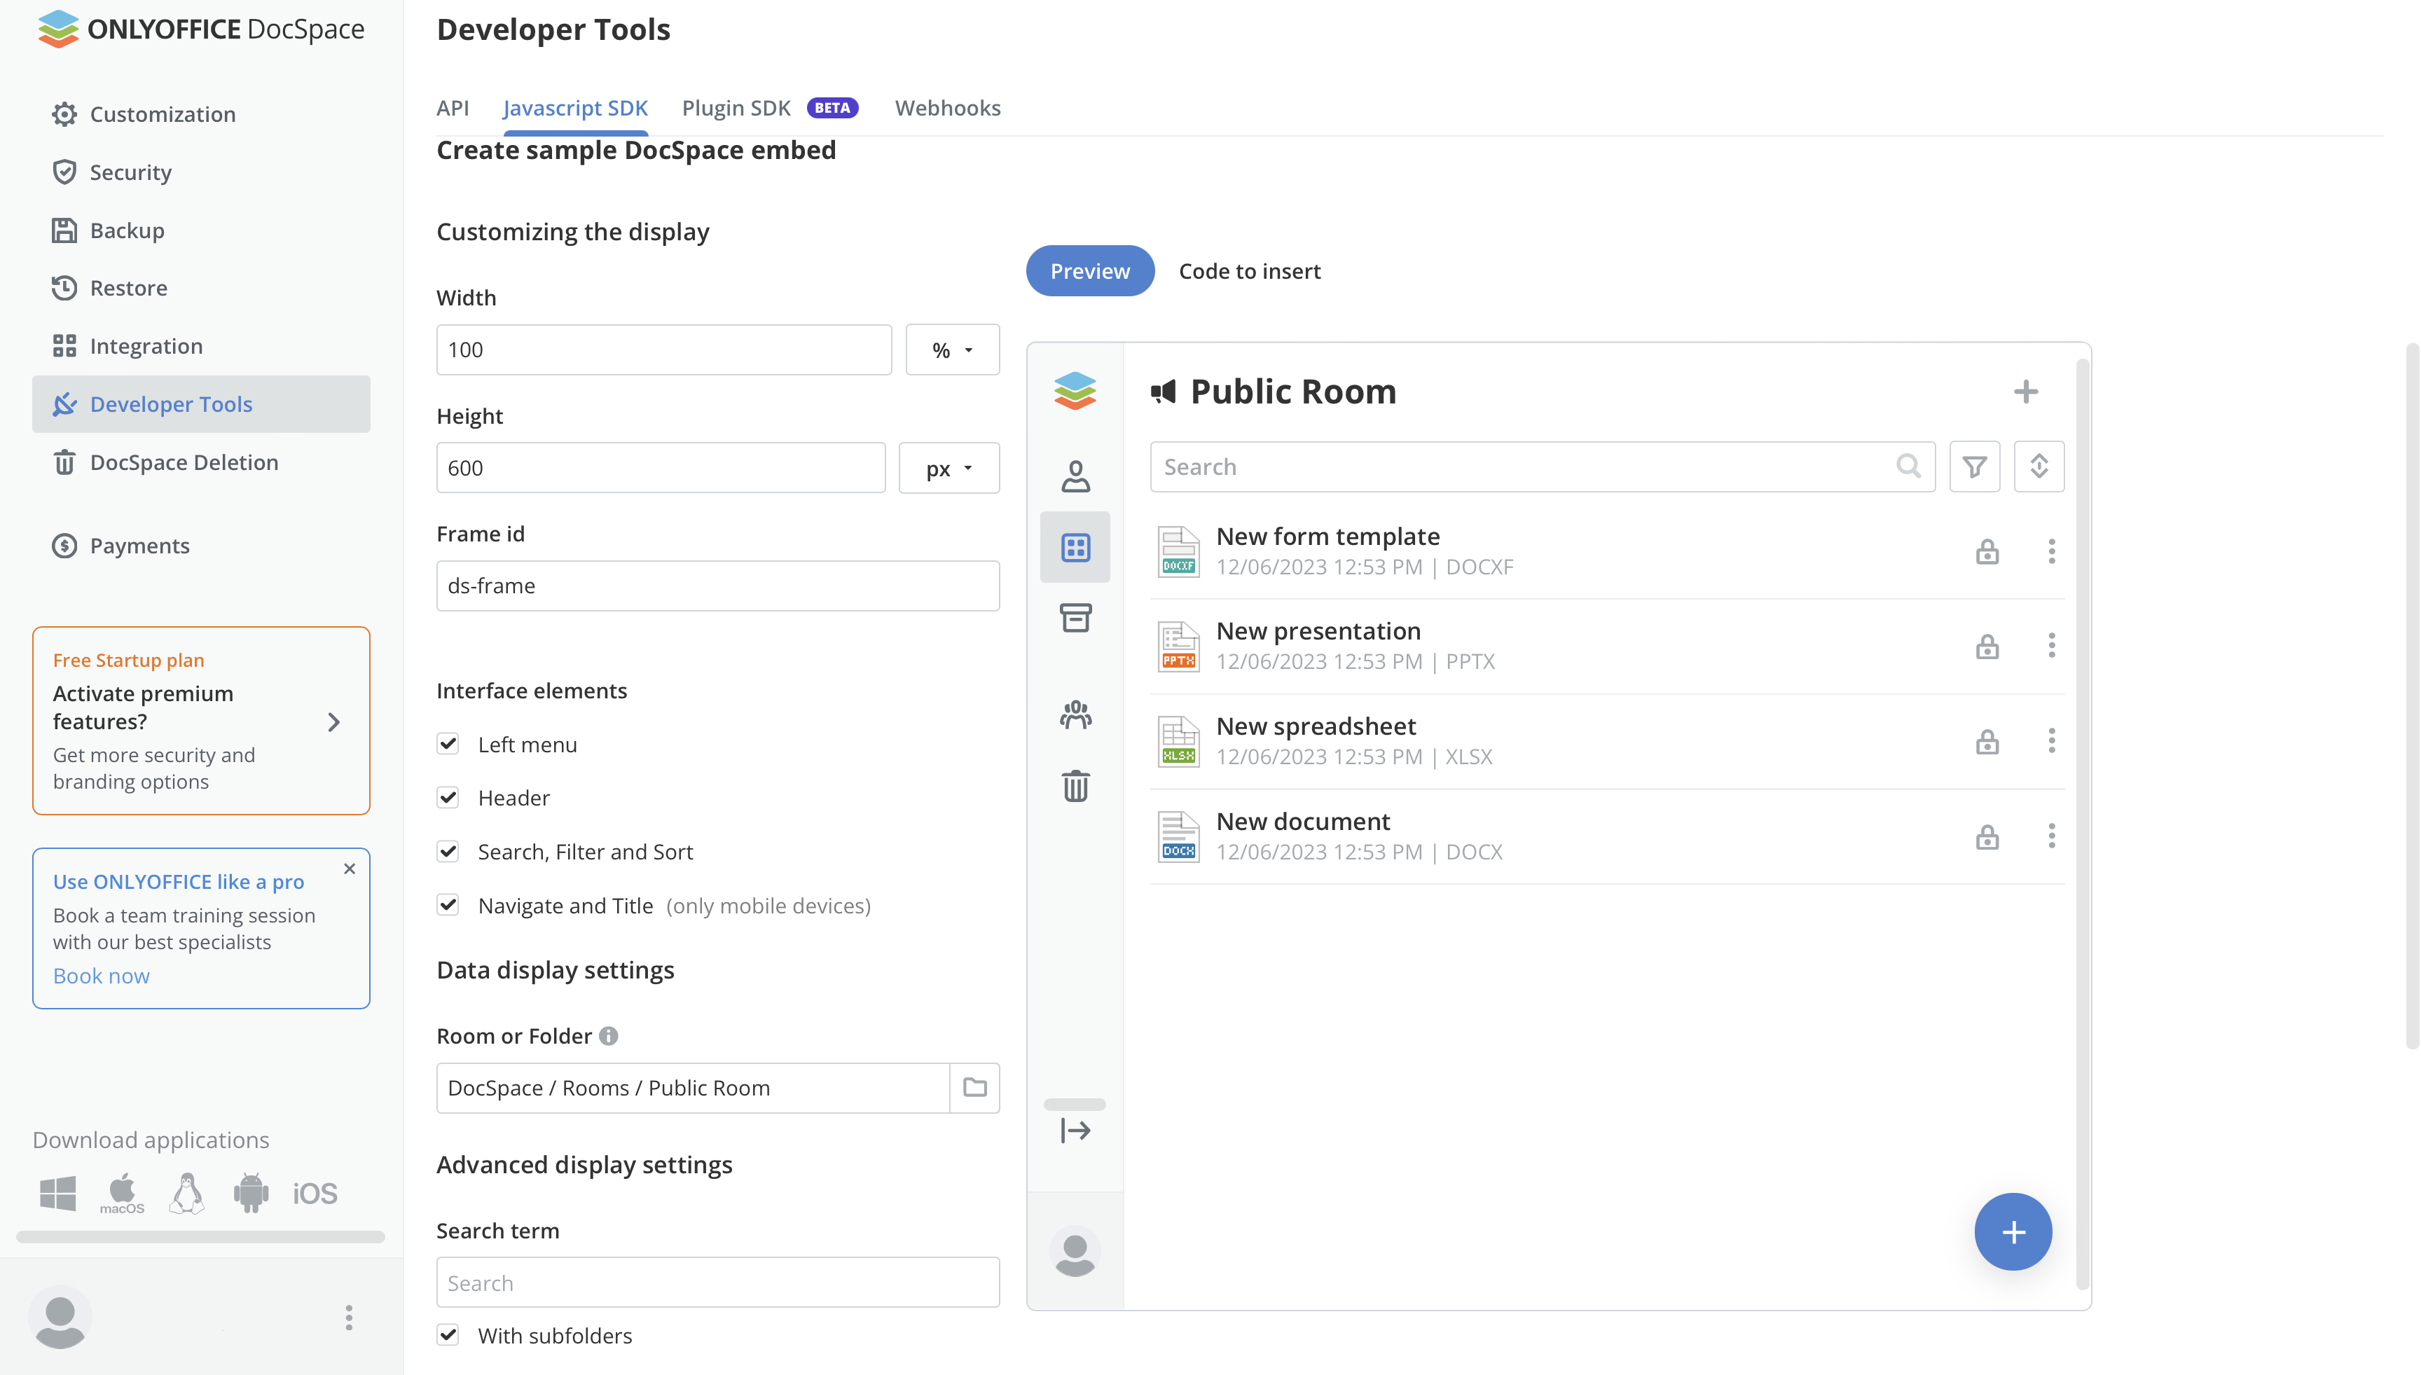The width and height of the screenshot is (2421, 1375).
Task: Click the sort icon in Public Room
Action: [2039, 467]
